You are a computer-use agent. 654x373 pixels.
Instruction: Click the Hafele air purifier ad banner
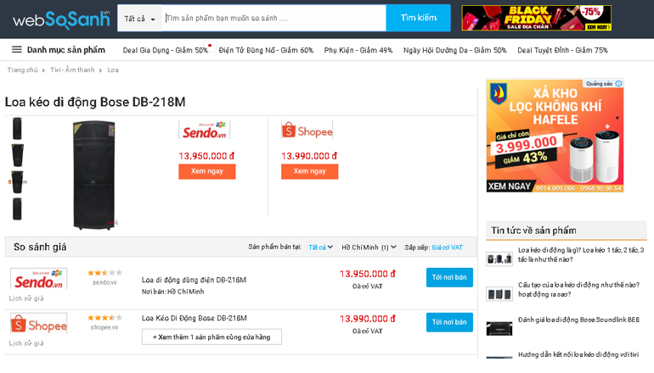(x=555, y=136)
